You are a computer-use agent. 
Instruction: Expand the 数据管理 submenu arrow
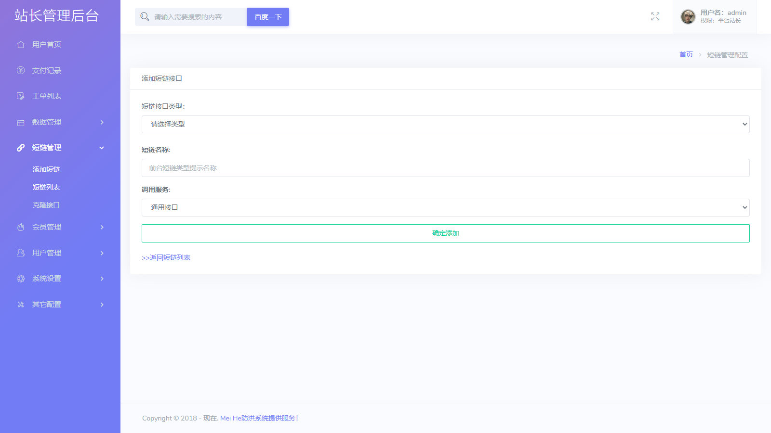click(x=102, y=122)
